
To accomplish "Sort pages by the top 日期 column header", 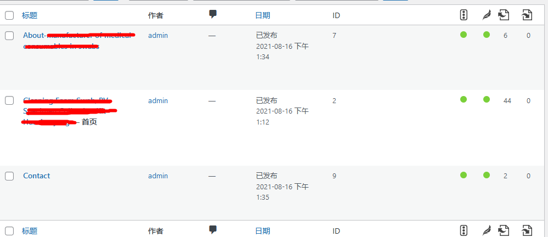I will [x=263, y=15].
